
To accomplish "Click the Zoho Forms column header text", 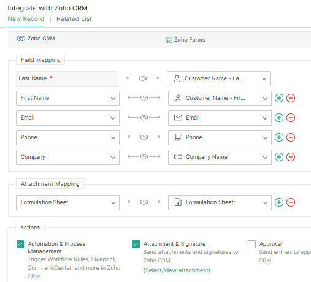I will click(190, 40).
